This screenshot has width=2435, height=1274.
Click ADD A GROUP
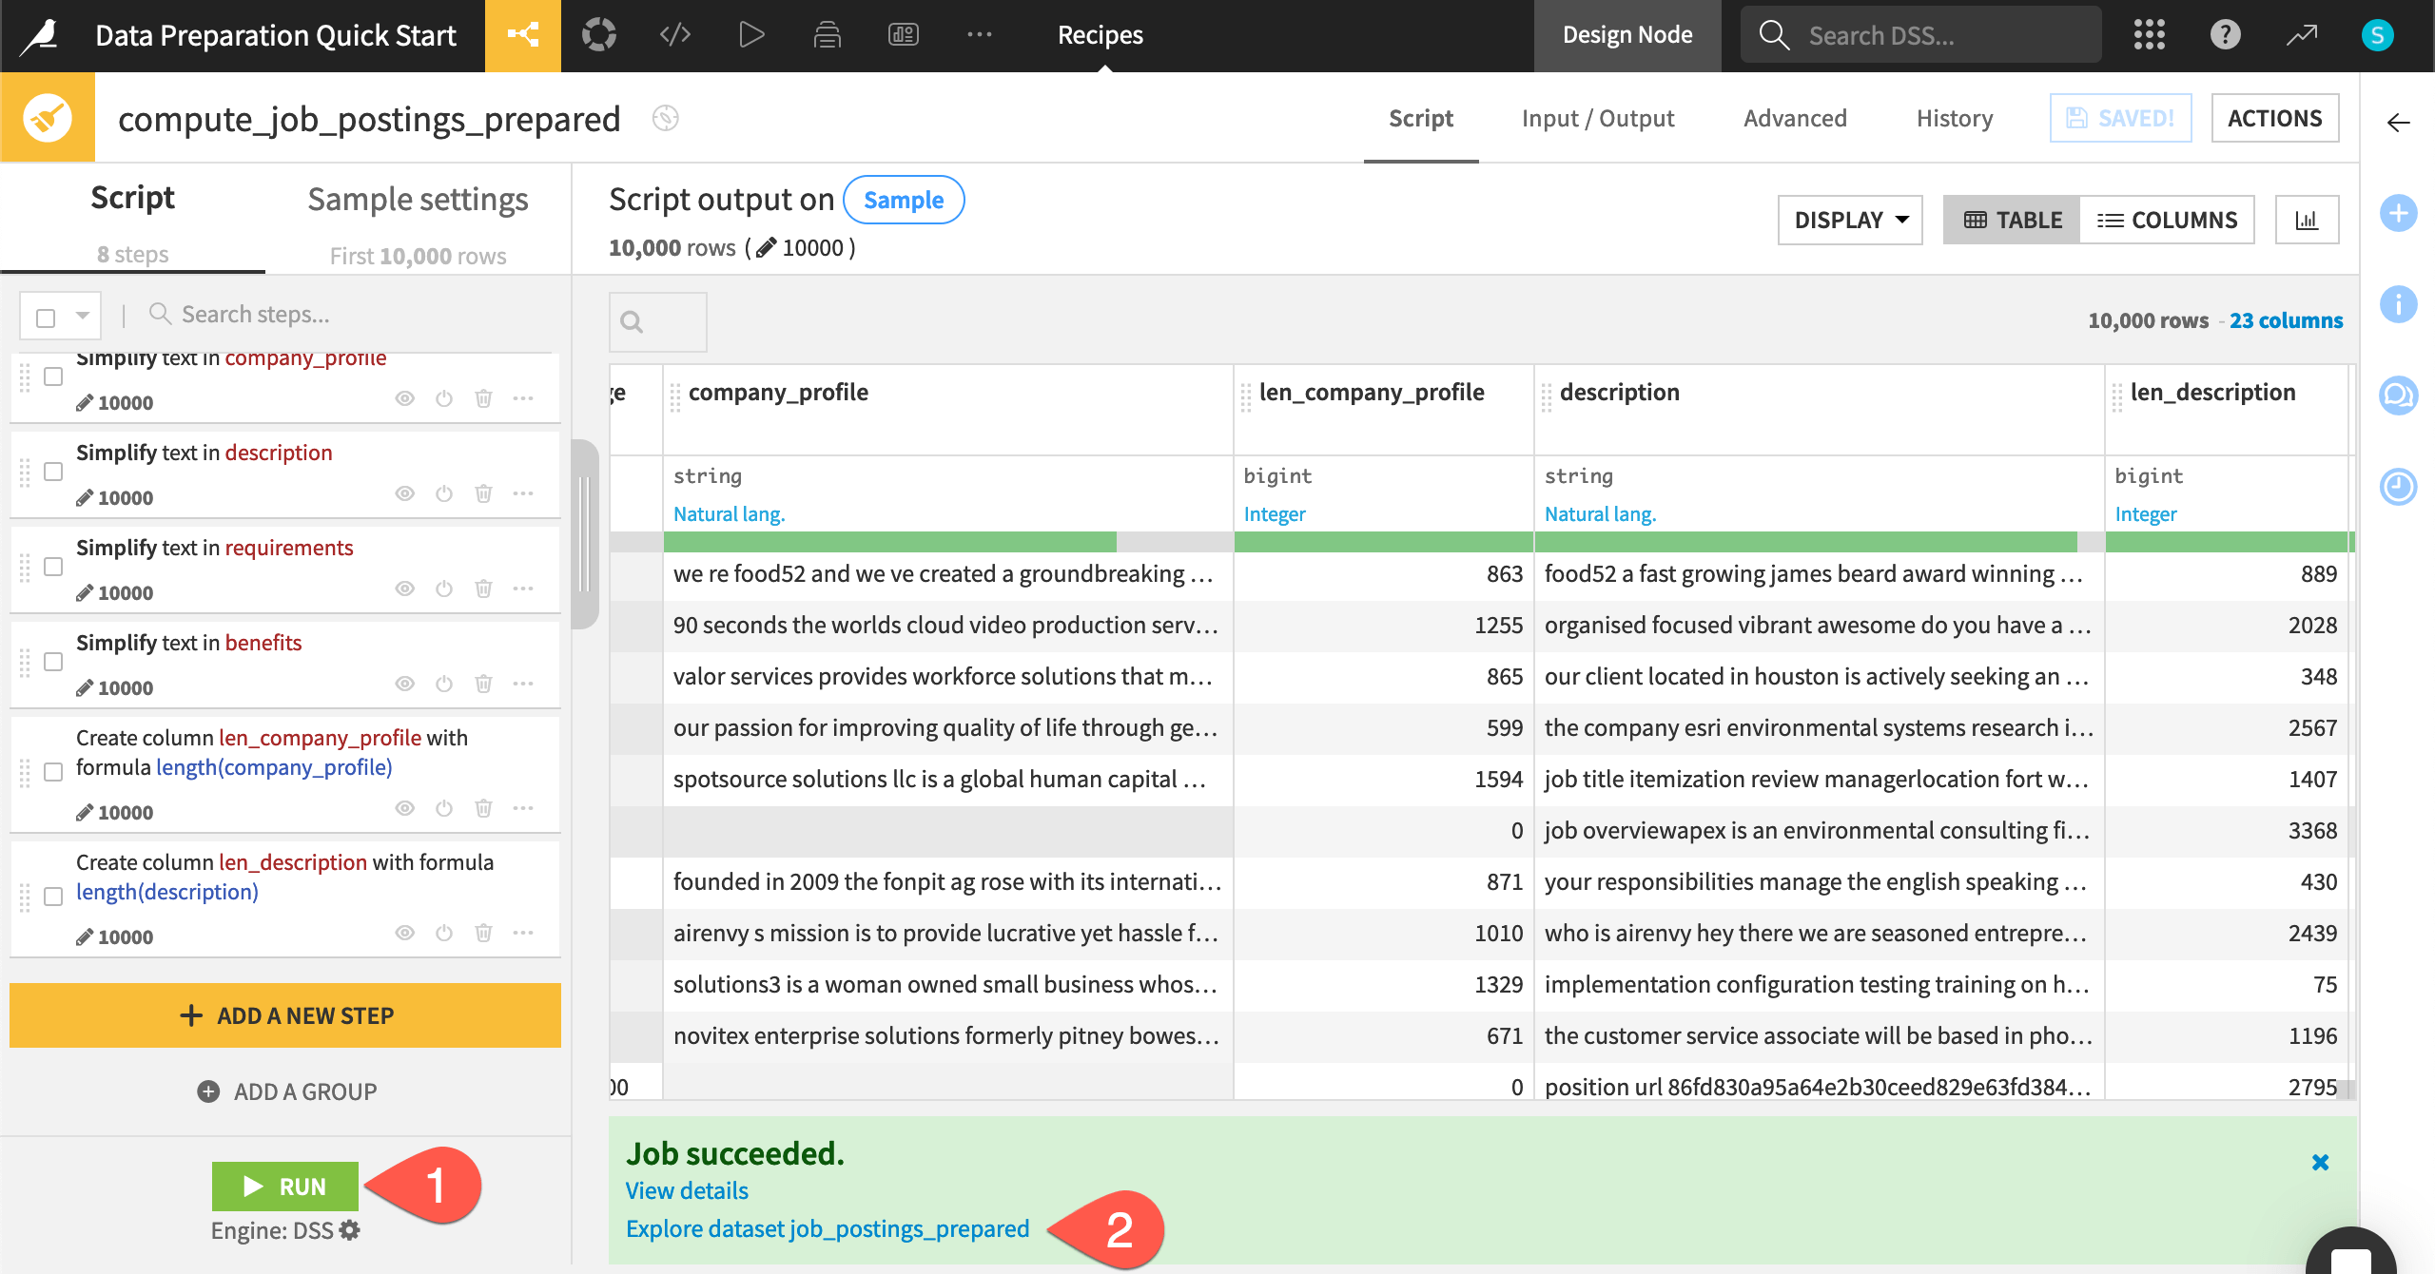286,1091
